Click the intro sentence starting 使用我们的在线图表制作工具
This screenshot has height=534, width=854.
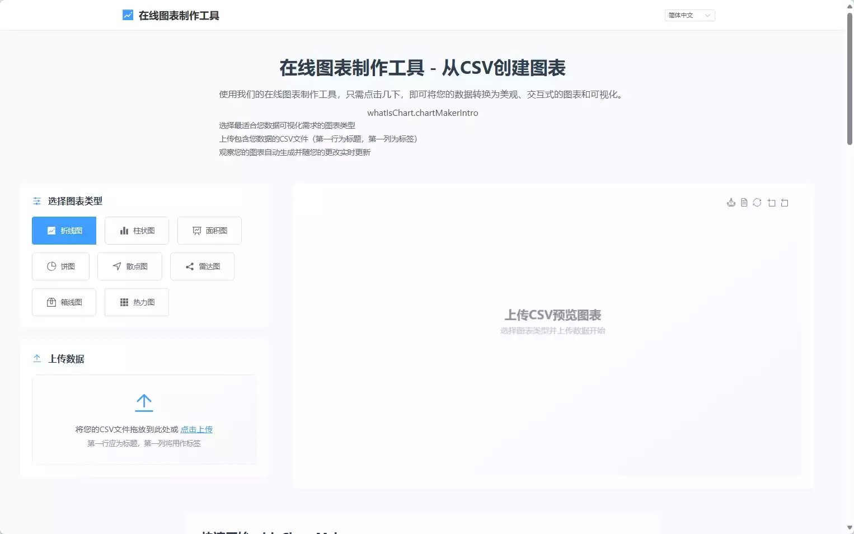tap(423, 95)
